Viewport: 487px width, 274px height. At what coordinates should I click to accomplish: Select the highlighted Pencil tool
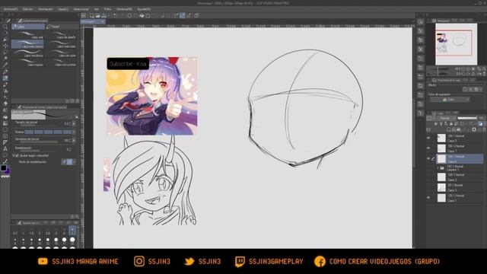tap(5, 78)
